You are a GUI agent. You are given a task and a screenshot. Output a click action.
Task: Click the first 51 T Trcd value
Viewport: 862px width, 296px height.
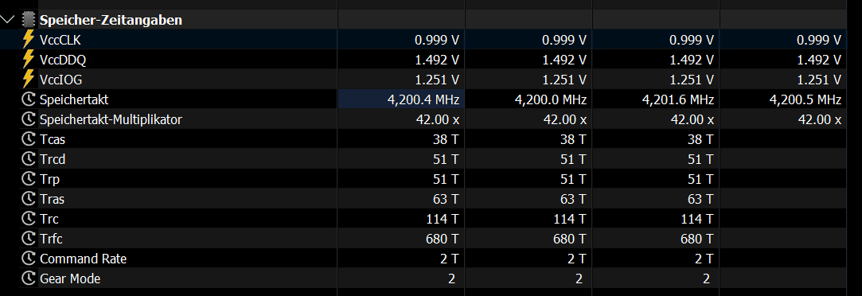click(446, 159)
